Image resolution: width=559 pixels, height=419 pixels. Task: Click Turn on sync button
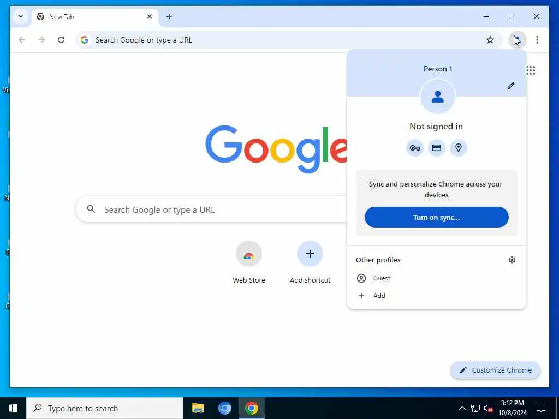(x=436, y=217)
